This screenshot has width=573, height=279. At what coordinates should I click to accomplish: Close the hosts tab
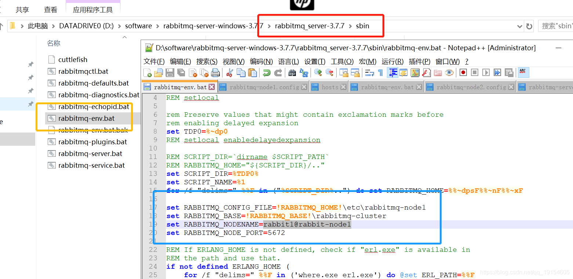[x=343, y=87]
